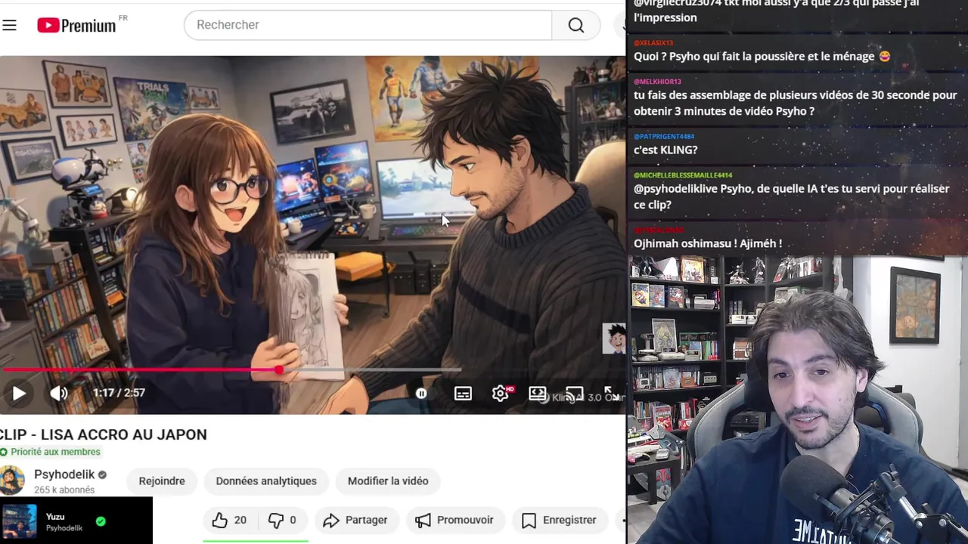Image resolution: width=968 pixels, height=544 pixels.
Task: Click the '265 k abonnés' subscriber count
Action: [64, 490]
